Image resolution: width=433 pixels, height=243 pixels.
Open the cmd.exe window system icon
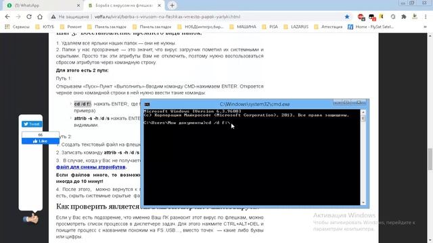147,105
